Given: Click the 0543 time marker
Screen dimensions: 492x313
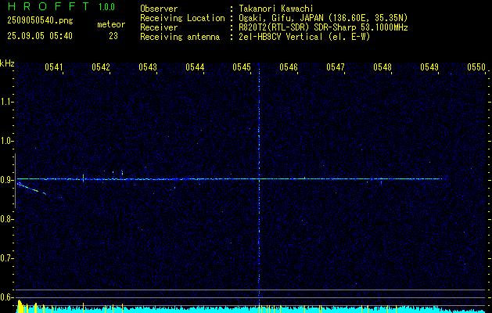Looking at the screenshot, I should (x=148, y=67).
